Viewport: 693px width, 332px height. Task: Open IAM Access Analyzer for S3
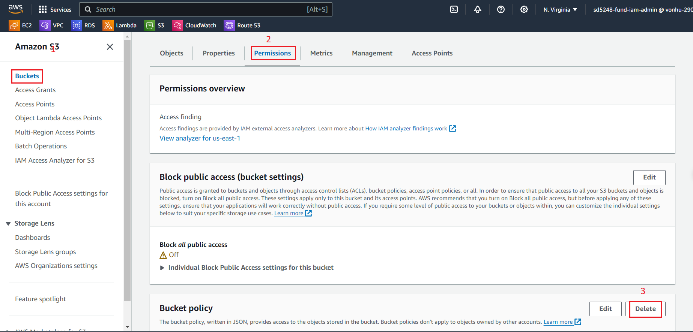coord(55,160)
